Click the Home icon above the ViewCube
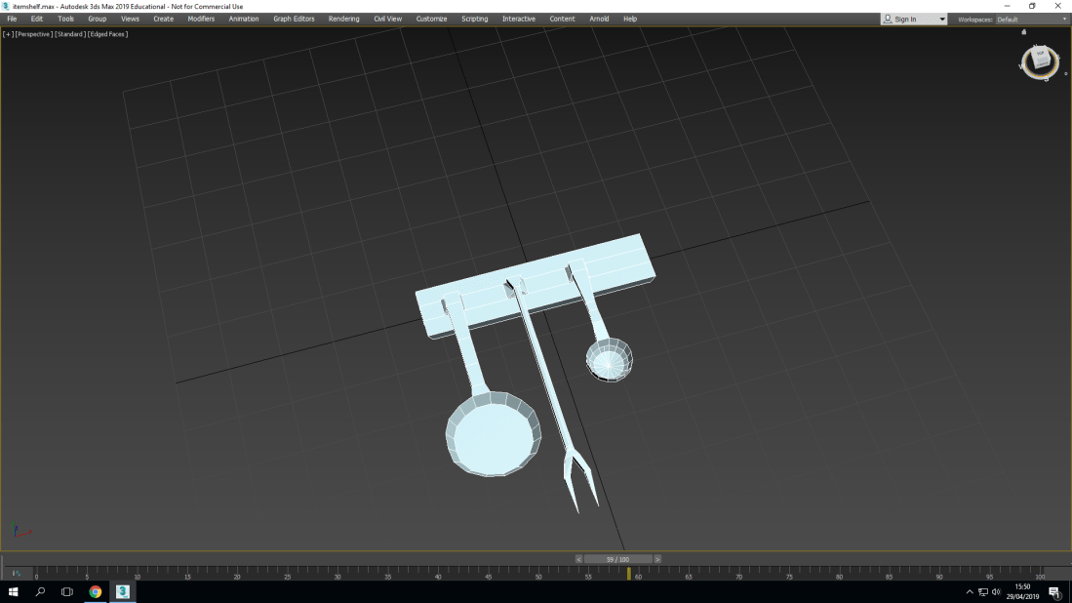The height and width of the screenshot is (603, 1072). click(1023, 31)
